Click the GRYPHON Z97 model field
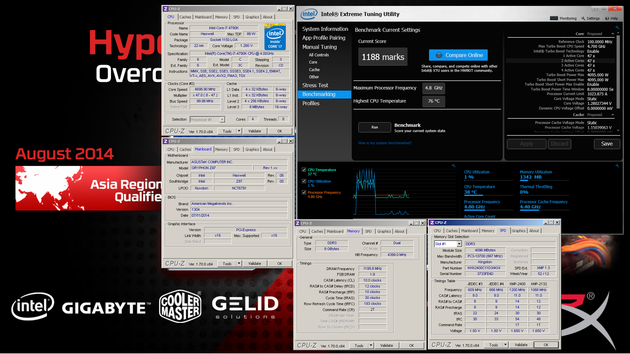This screenshot has width=630, height=354. (x=221, y=168)
